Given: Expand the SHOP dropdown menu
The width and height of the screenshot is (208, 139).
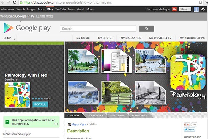Looking at the screenshot, I should pyautogui.click(x=9, y=38).
